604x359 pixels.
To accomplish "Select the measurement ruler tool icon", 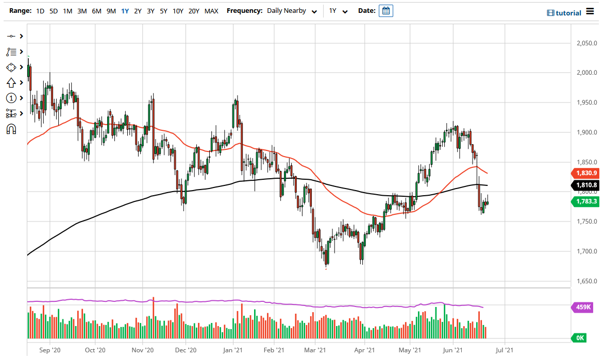I will click(11, 113).
